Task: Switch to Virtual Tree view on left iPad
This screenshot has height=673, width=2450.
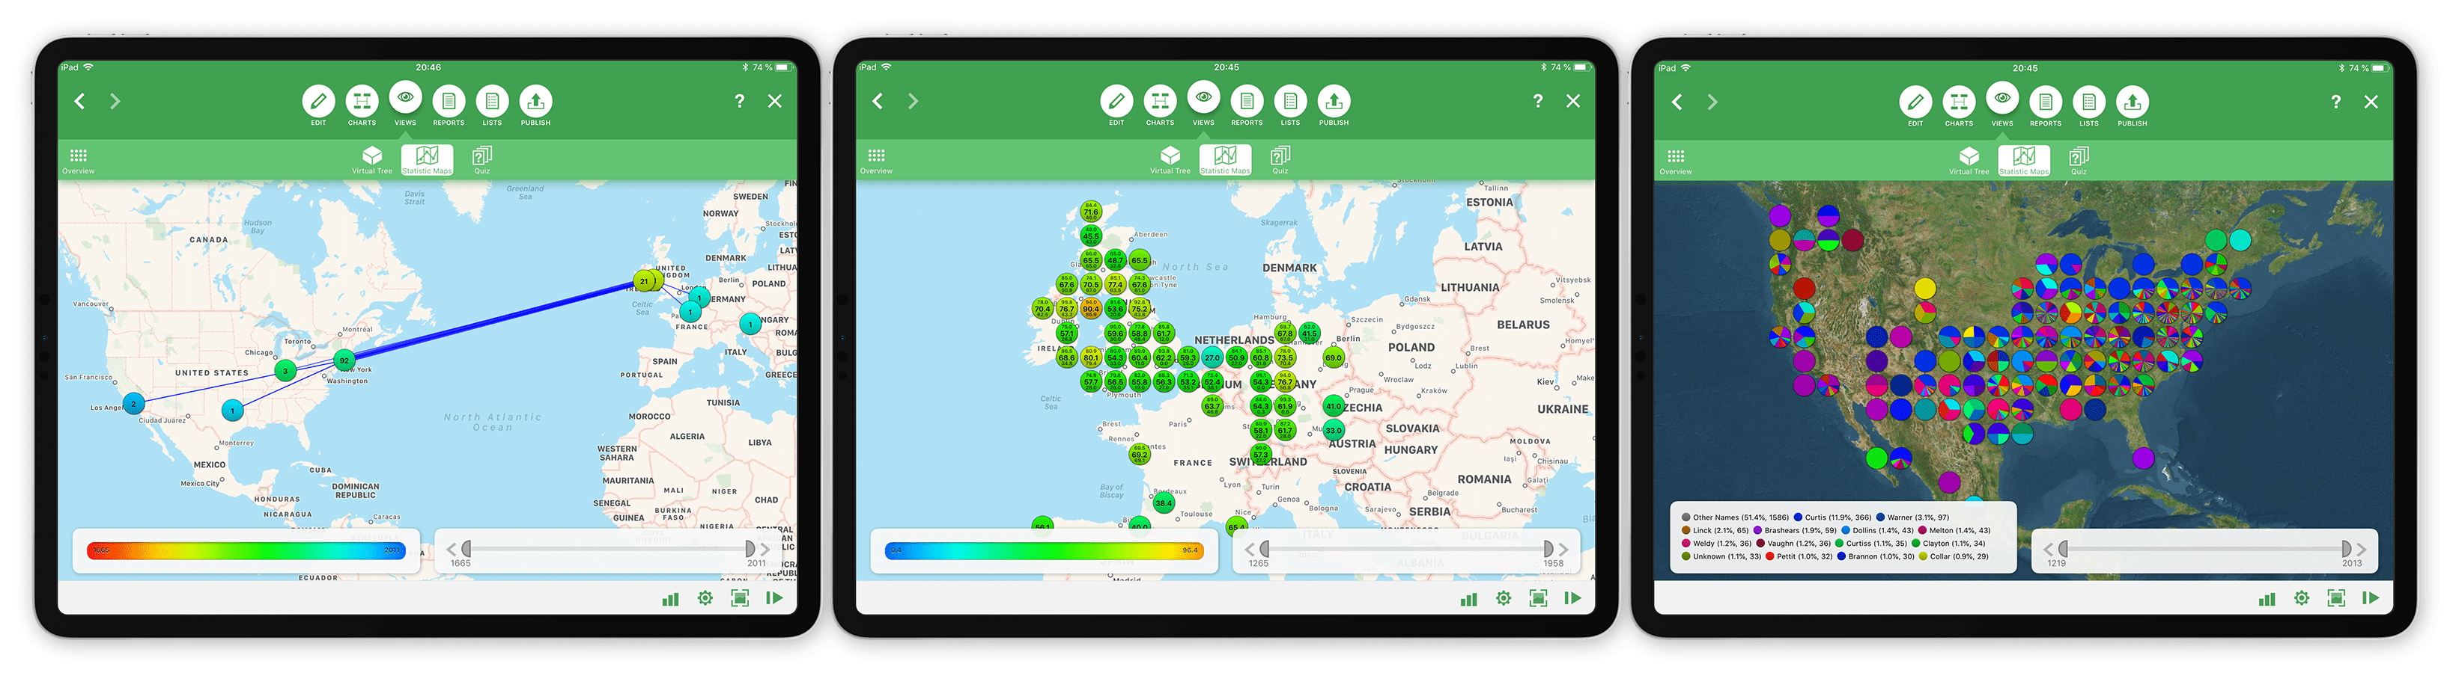Action: click(x=372, y=159)
